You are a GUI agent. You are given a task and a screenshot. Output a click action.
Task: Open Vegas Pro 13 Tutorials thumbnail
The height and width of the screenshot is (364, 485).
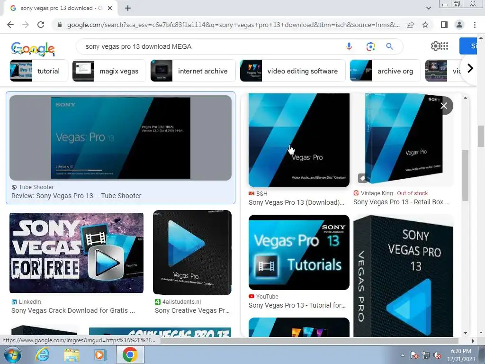[299, 252]
